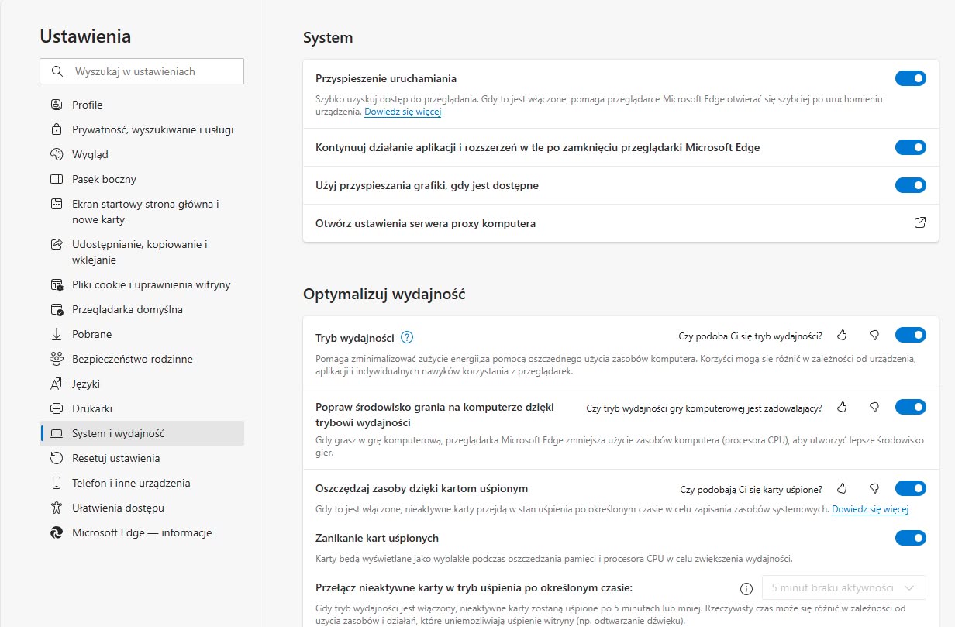Click thumbs down for Tryb wydajności
This screenshot has width=955, height=627.
[x=874, y=336]
